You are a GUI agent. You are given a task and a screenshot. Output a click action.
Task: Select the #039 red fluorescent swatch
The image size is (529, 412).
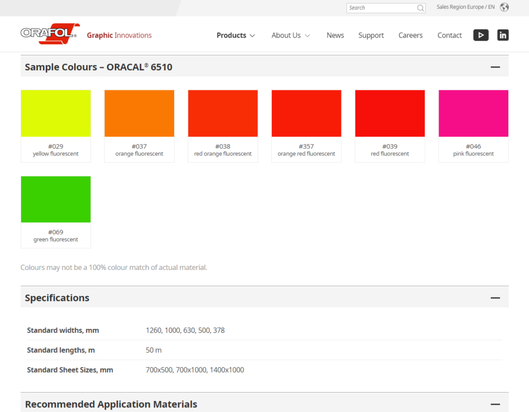pyautogui.click(x=390, y=113)
